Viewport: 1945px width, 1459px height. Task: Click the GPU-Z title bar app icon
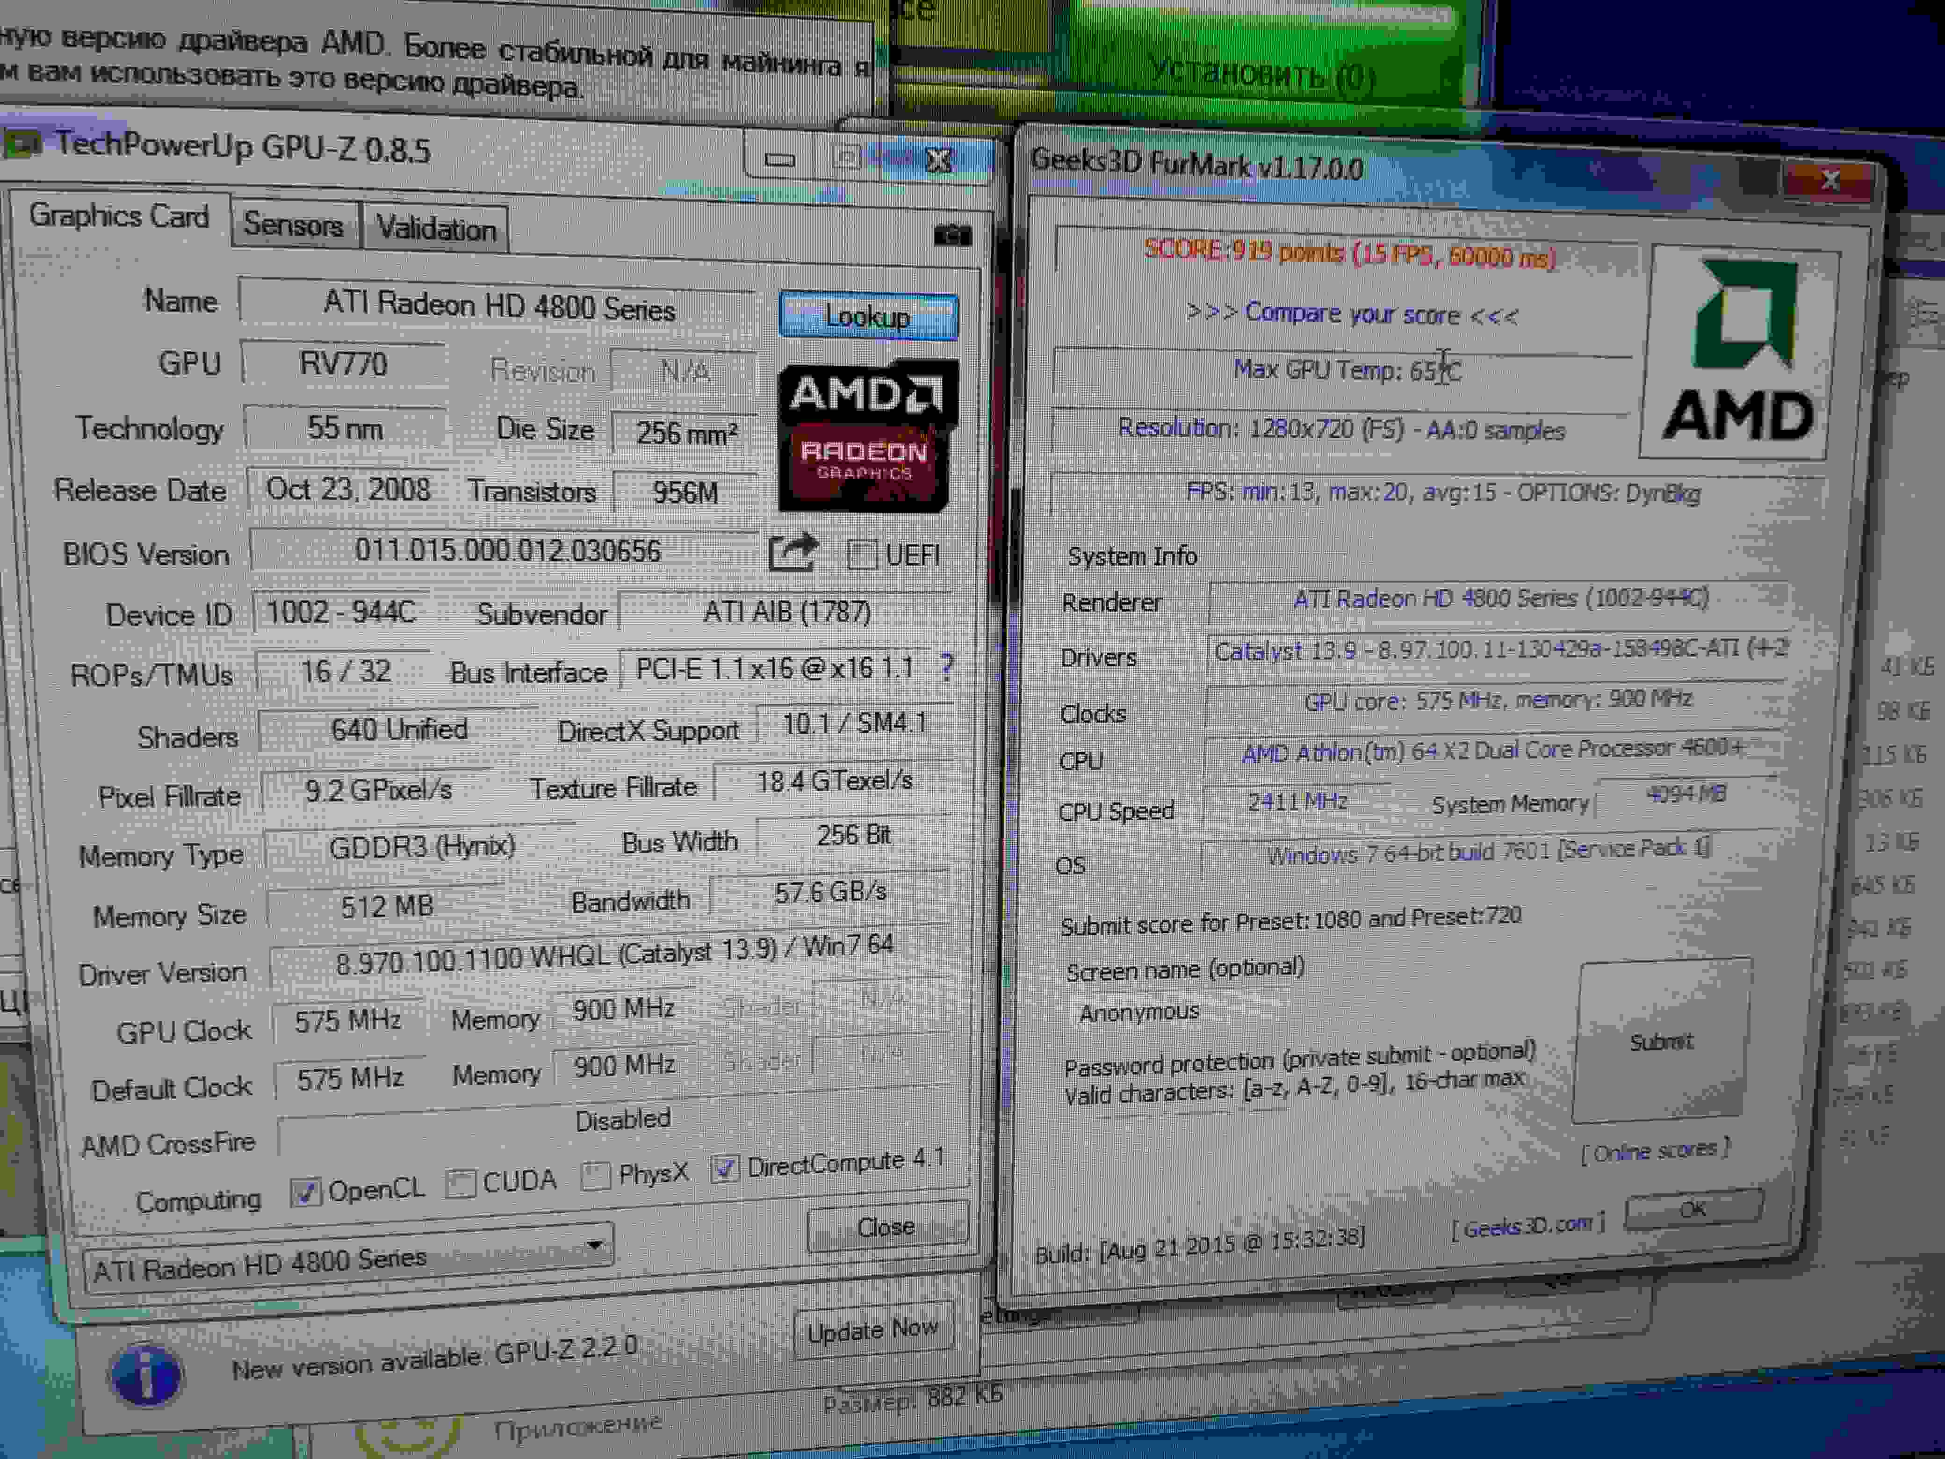click(x=22, y=144)
